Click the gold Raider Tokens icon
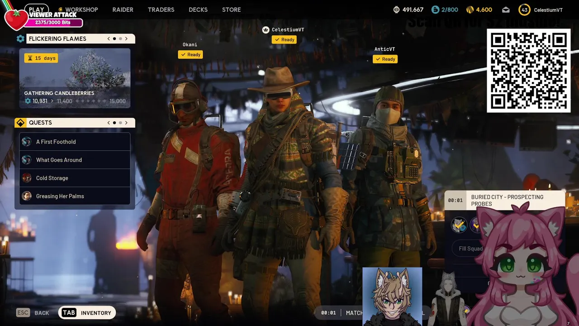Image resolution: width=579 pixels, height=326 pixels. click(x=470, y=10)
